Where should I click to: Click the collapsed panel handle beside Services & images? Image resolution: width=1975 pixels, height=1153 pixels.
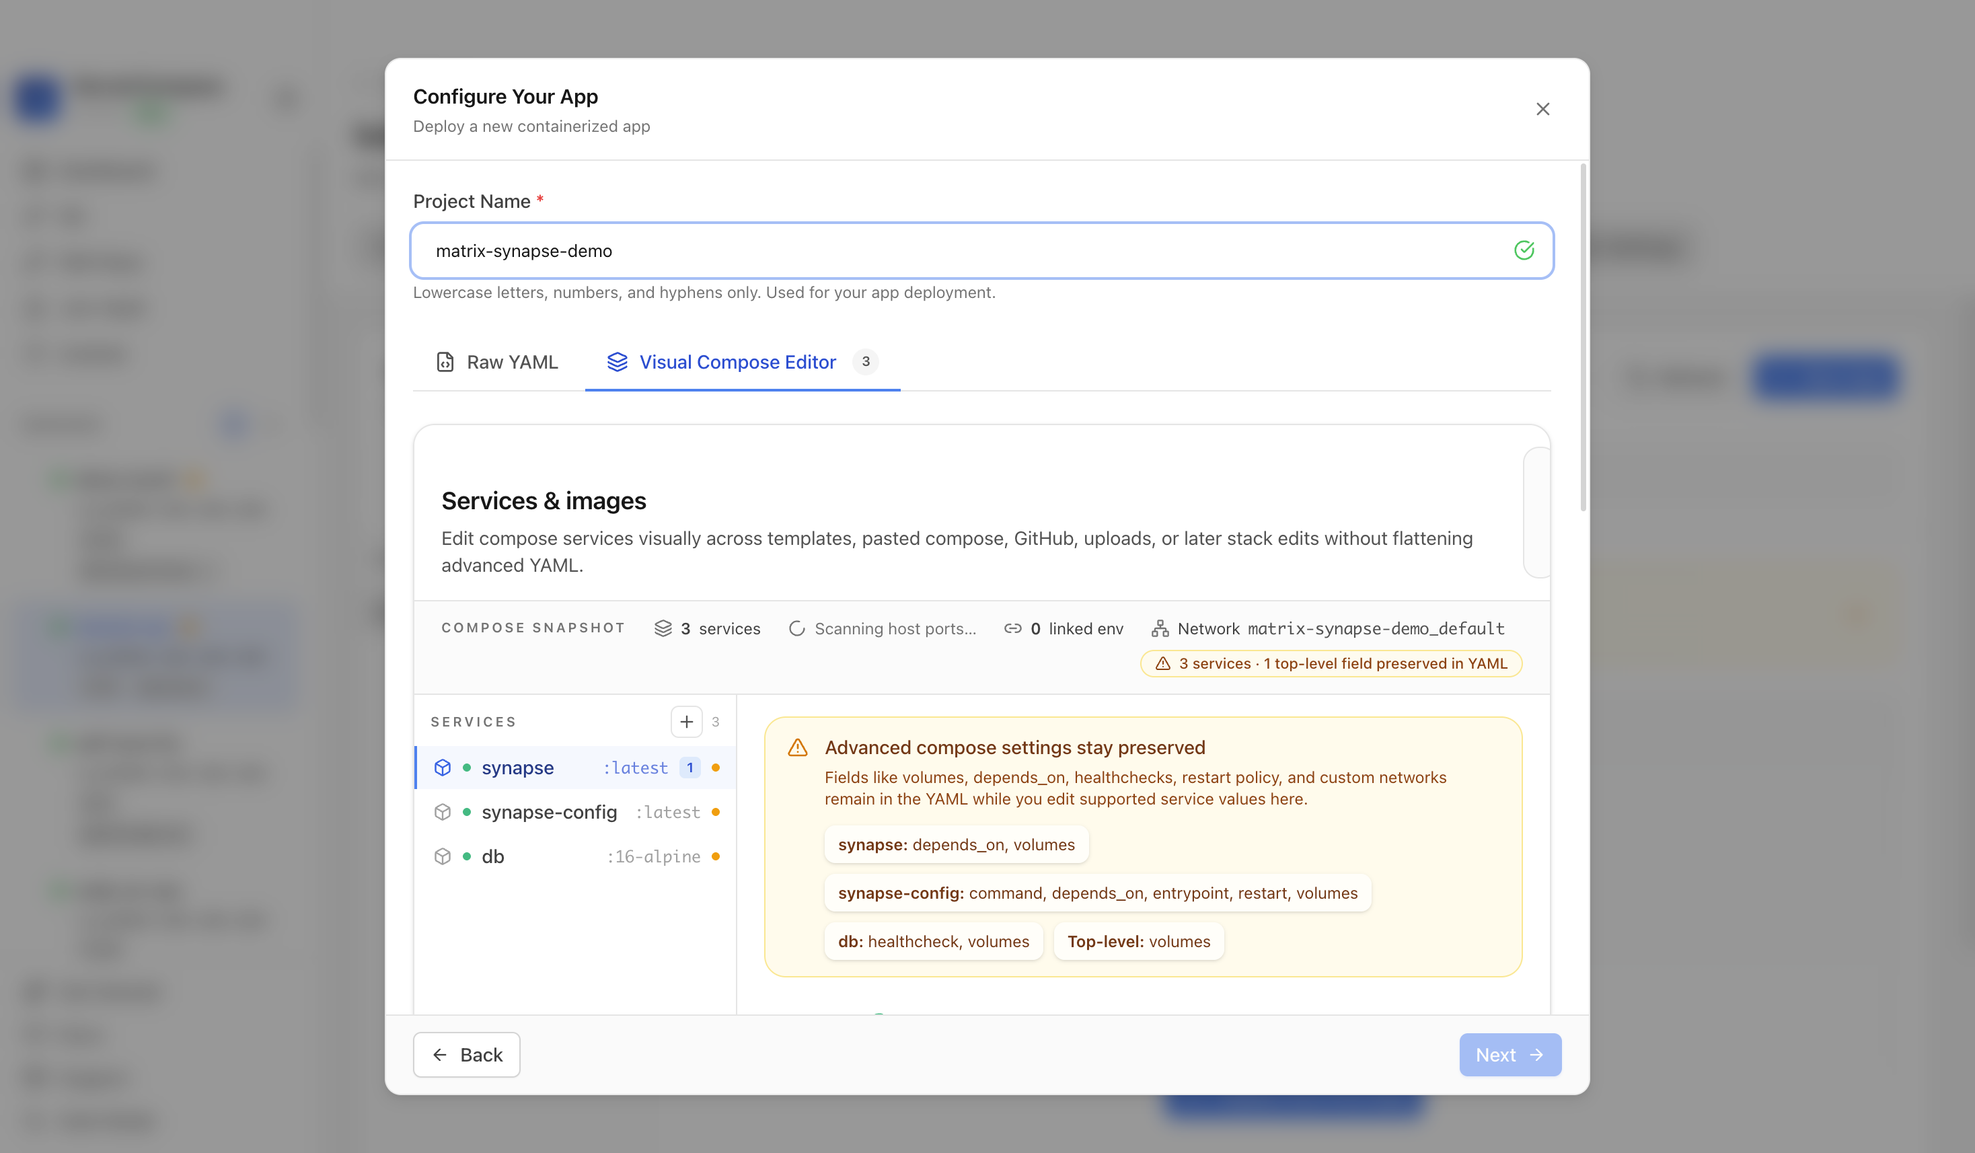pos(1536,512)
